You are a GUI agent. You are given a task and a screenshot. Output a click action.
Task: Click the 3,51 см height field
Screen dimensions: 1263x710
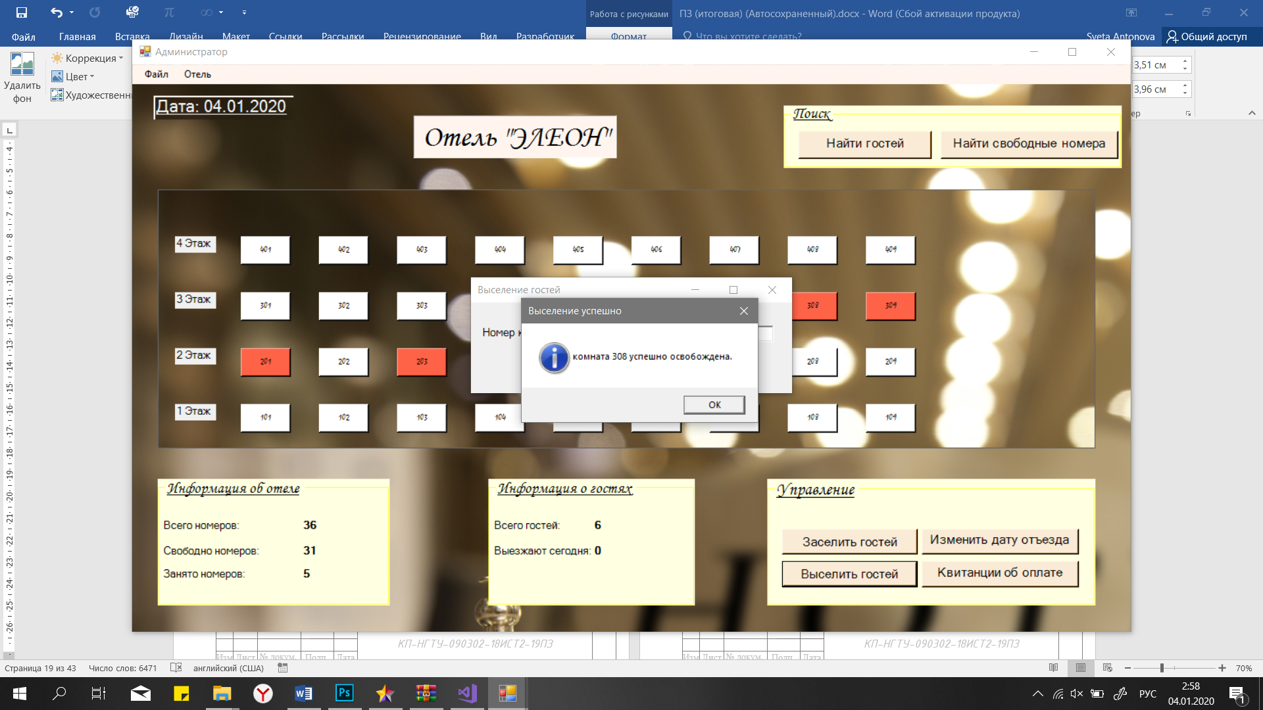pos(1155,64)
